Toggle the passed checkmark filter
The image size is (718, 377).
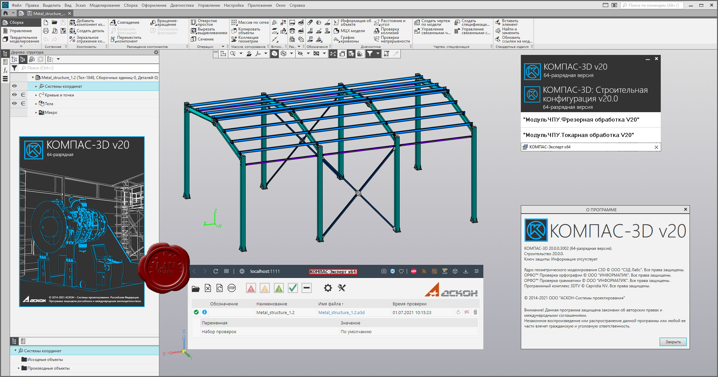click(x=293, y=288)
